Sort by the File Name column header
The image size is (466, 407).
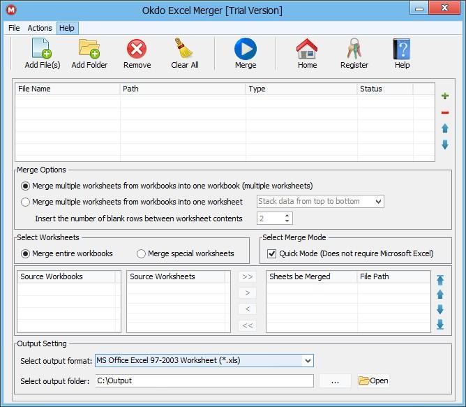[68, 89]
